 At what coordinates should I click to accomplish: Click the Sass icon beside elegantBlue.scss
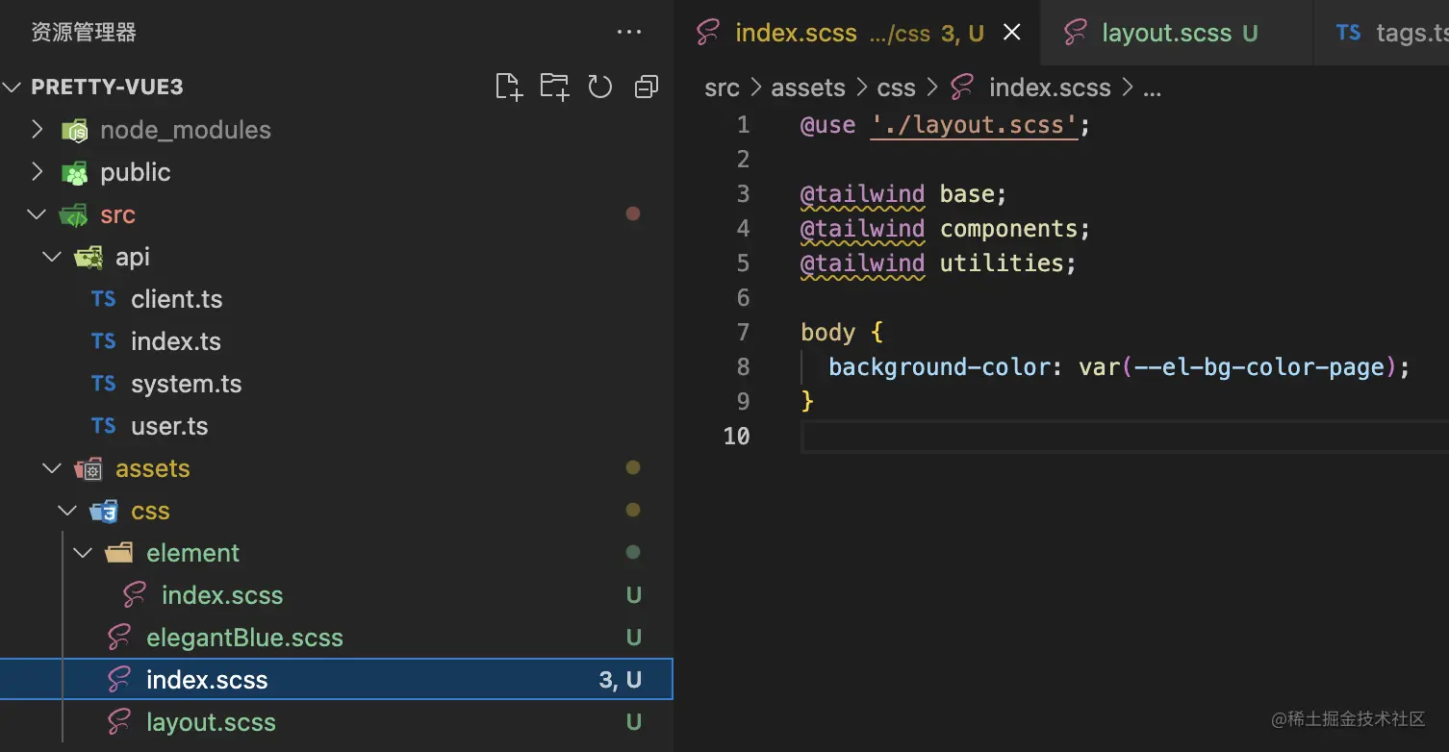tap(119, 638)
